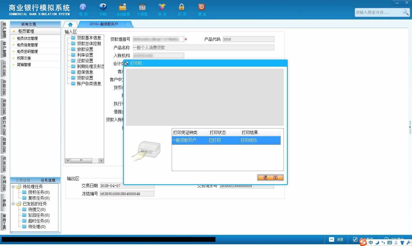Screen dimensions: 412x246
Task: Open the 中间业务 side tab
Action: [x=4, y=183]
